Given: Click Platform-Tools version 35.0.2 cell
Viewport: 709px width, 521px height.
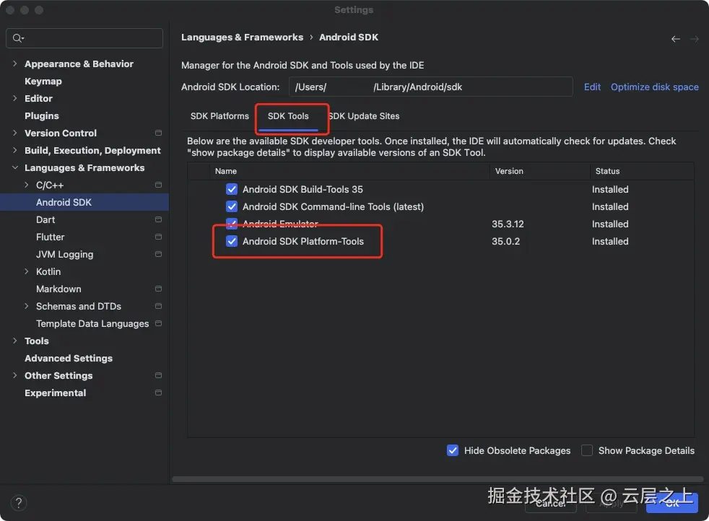Looking at the screenshot, I should click(505, 241).
